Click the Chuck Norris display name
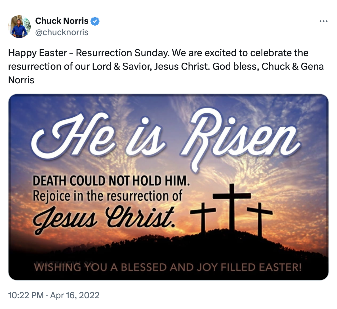Viewport: 337px width, 309px height. [62, 21]
